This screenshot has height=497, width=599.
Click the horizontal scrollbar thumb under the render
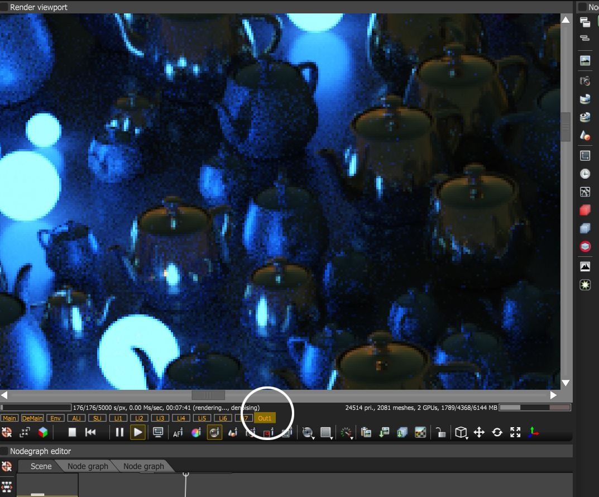208,395
